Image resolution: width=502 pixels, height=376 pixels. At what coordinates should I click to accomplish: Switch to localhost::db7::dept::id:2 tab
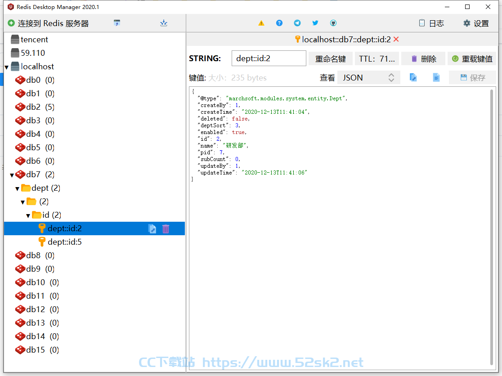pos(346,40)
